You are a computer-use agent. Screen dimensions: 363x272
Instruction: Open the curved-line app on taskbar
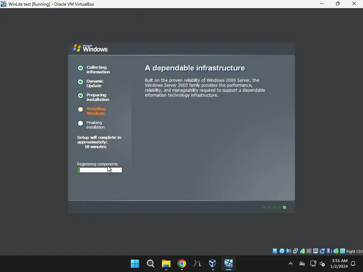point(197,263)
